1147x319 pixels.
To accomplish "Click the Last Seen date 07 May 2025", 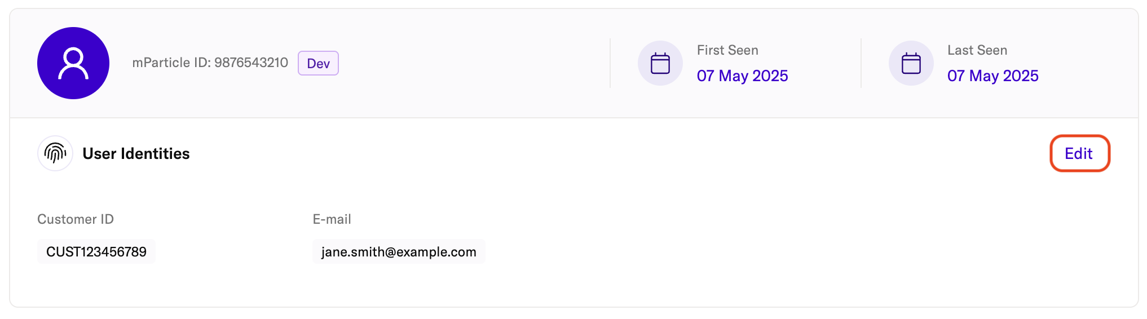I will (992, 76).
